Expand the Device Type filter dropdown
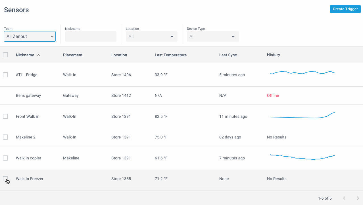The image size is (363, 205). click(x=213, y=36)
